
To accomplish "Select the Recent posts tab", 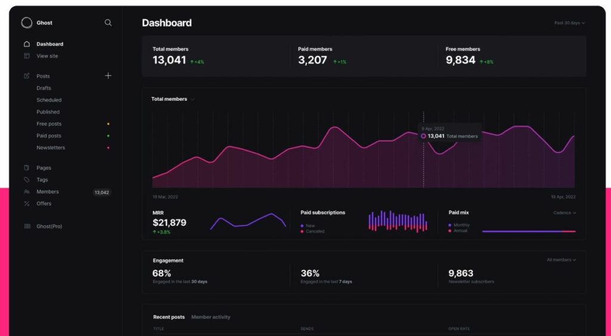I will (169, 317).
